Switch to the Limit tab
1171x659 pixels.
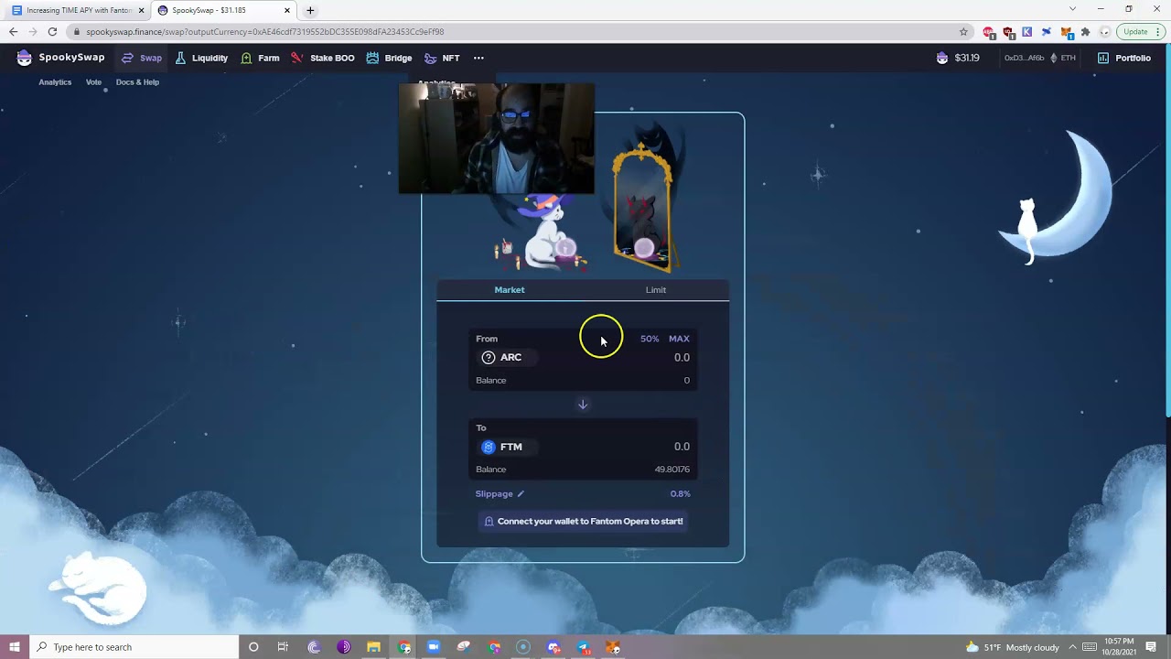656,290
